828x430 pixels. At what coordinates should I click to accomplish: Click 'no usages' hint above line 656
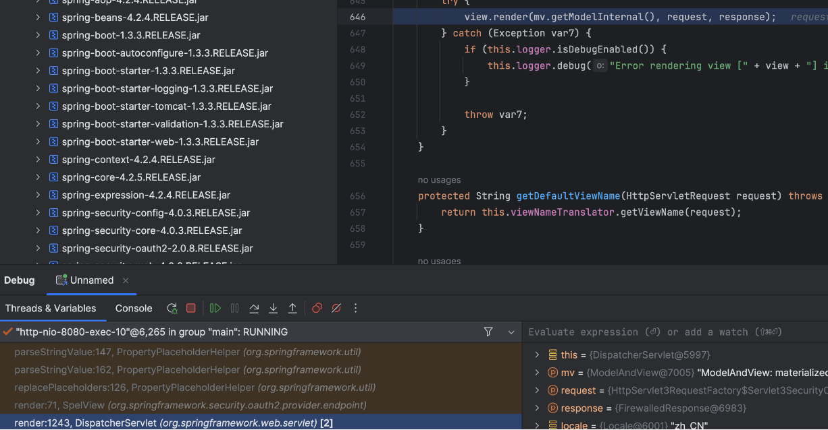[439, 180]
